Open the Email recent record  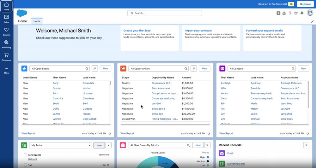pos(230,153)
